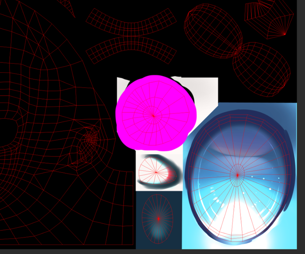Click the upper ellipsoid UV wireframe shell
The width and height of the screenshot is (305, 254).
point(213,31)
